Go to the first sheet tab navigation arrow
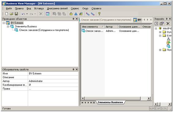 (82, 103)
